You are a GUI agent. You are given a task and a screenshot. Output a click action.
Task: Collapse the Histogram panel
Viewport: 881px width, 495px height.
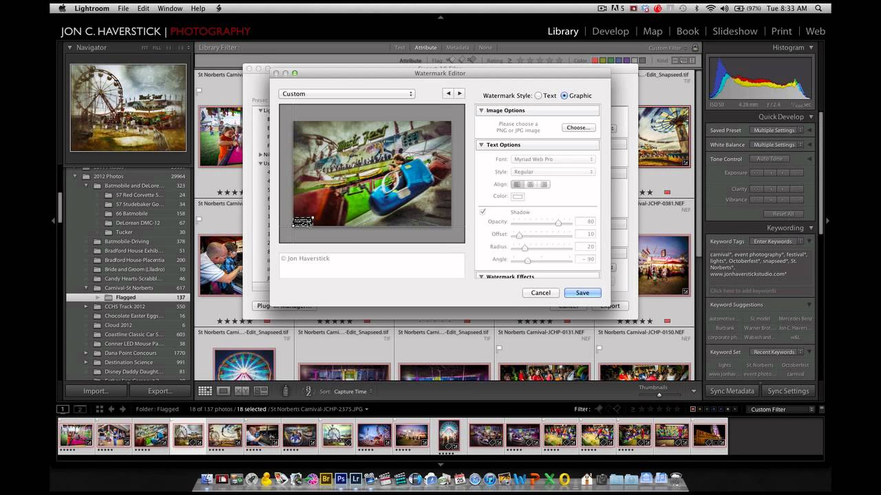811,47
